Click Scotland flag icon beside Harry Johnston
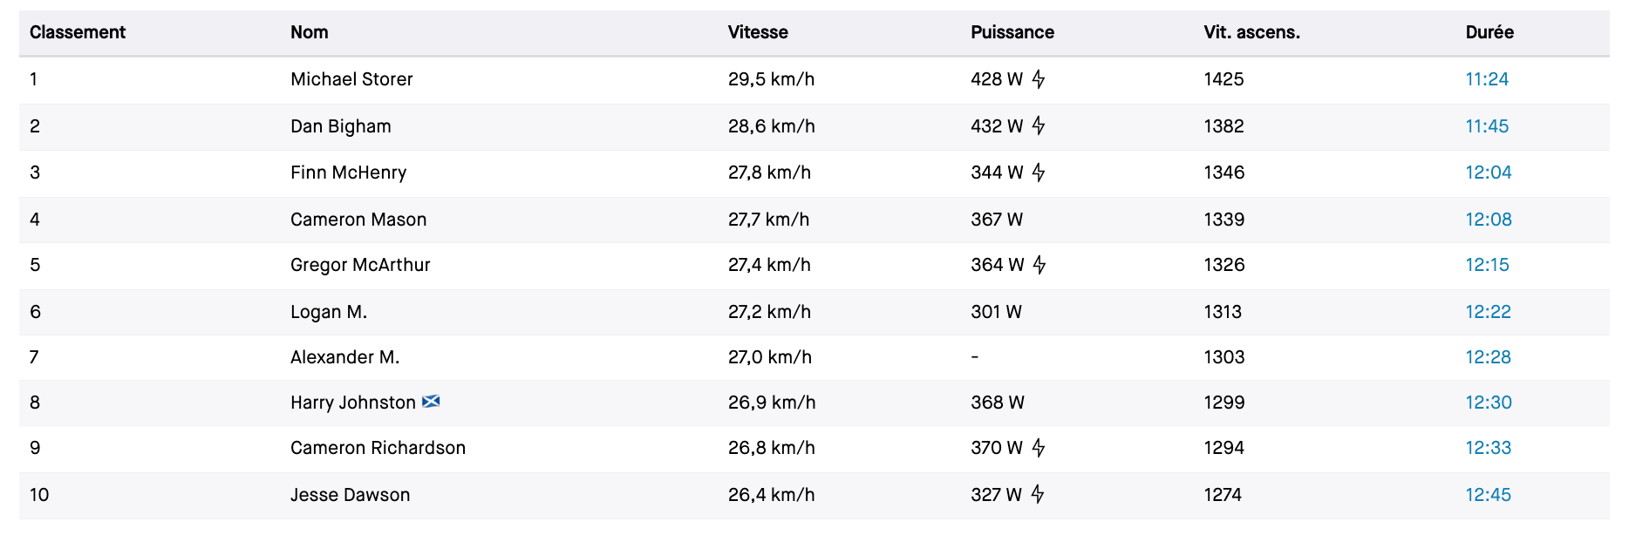This screenshot has height=535, width=1629. click(431, 402)
